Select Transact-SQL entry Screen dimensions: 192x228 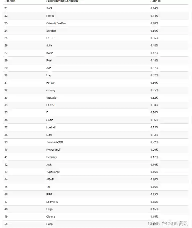(55, 142)
